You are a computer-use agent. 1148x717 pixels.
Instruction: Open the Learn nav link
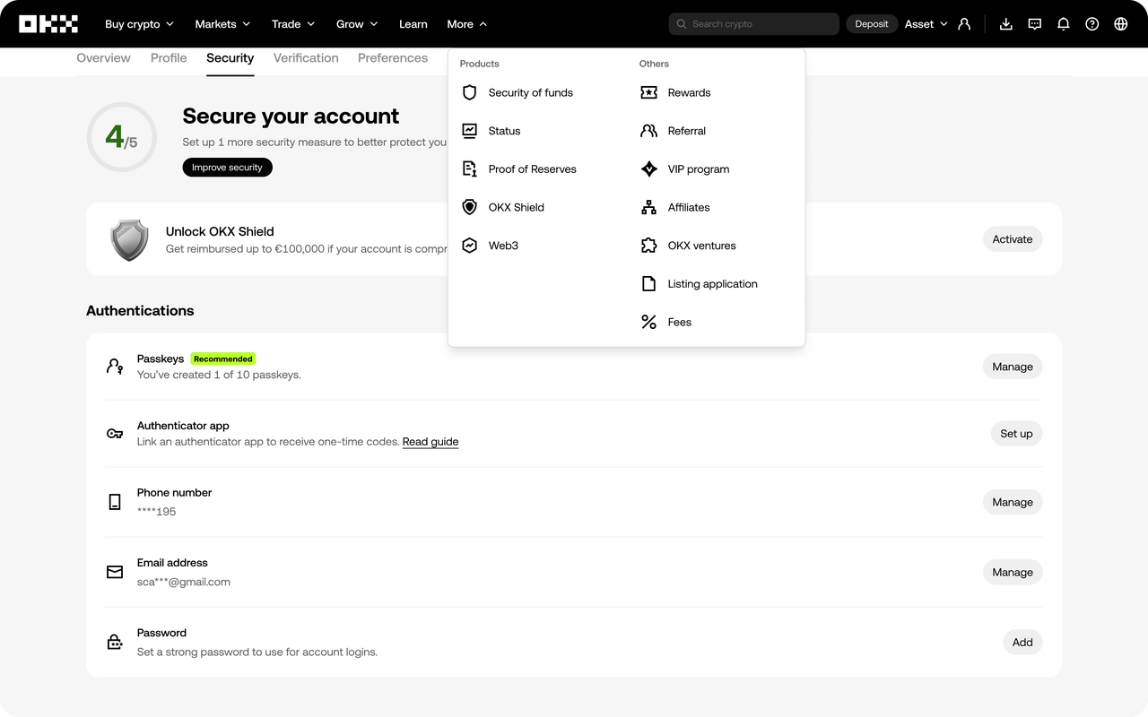coord(413,24)
